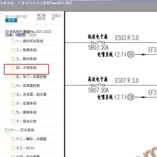Screen dimensions: 157x157
Task: Click the [刷新] refresh link
Action: [x=33, y=35]
